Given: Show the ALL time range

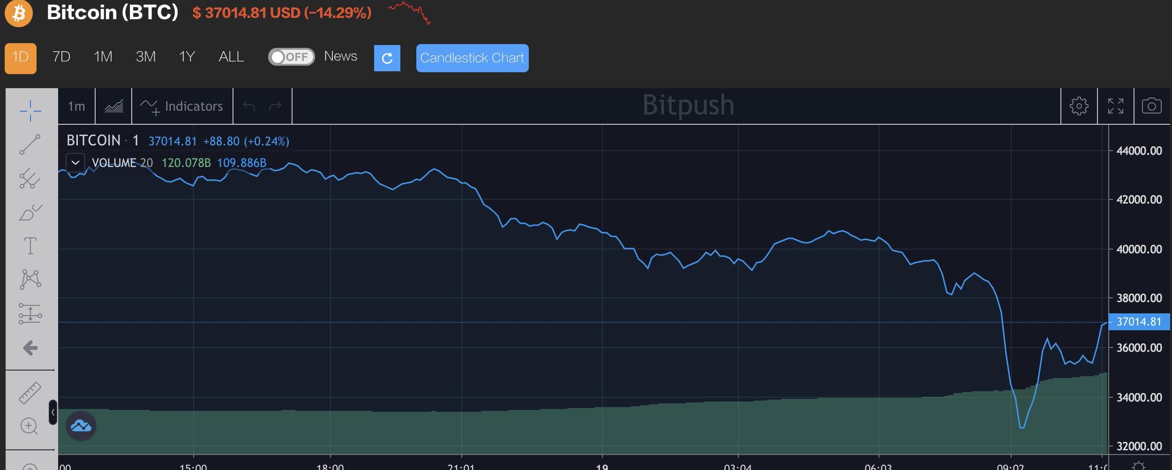Looking at the screenshot, I should click(x=231, y=57).
